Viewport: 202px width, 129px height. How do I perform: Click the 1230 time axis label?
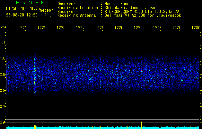click(x=196, y=28)
